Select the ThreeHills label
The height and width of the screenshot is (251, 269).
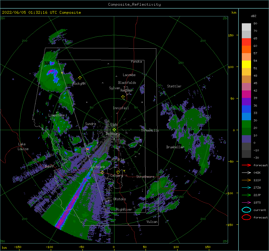(x=150, y=130)
